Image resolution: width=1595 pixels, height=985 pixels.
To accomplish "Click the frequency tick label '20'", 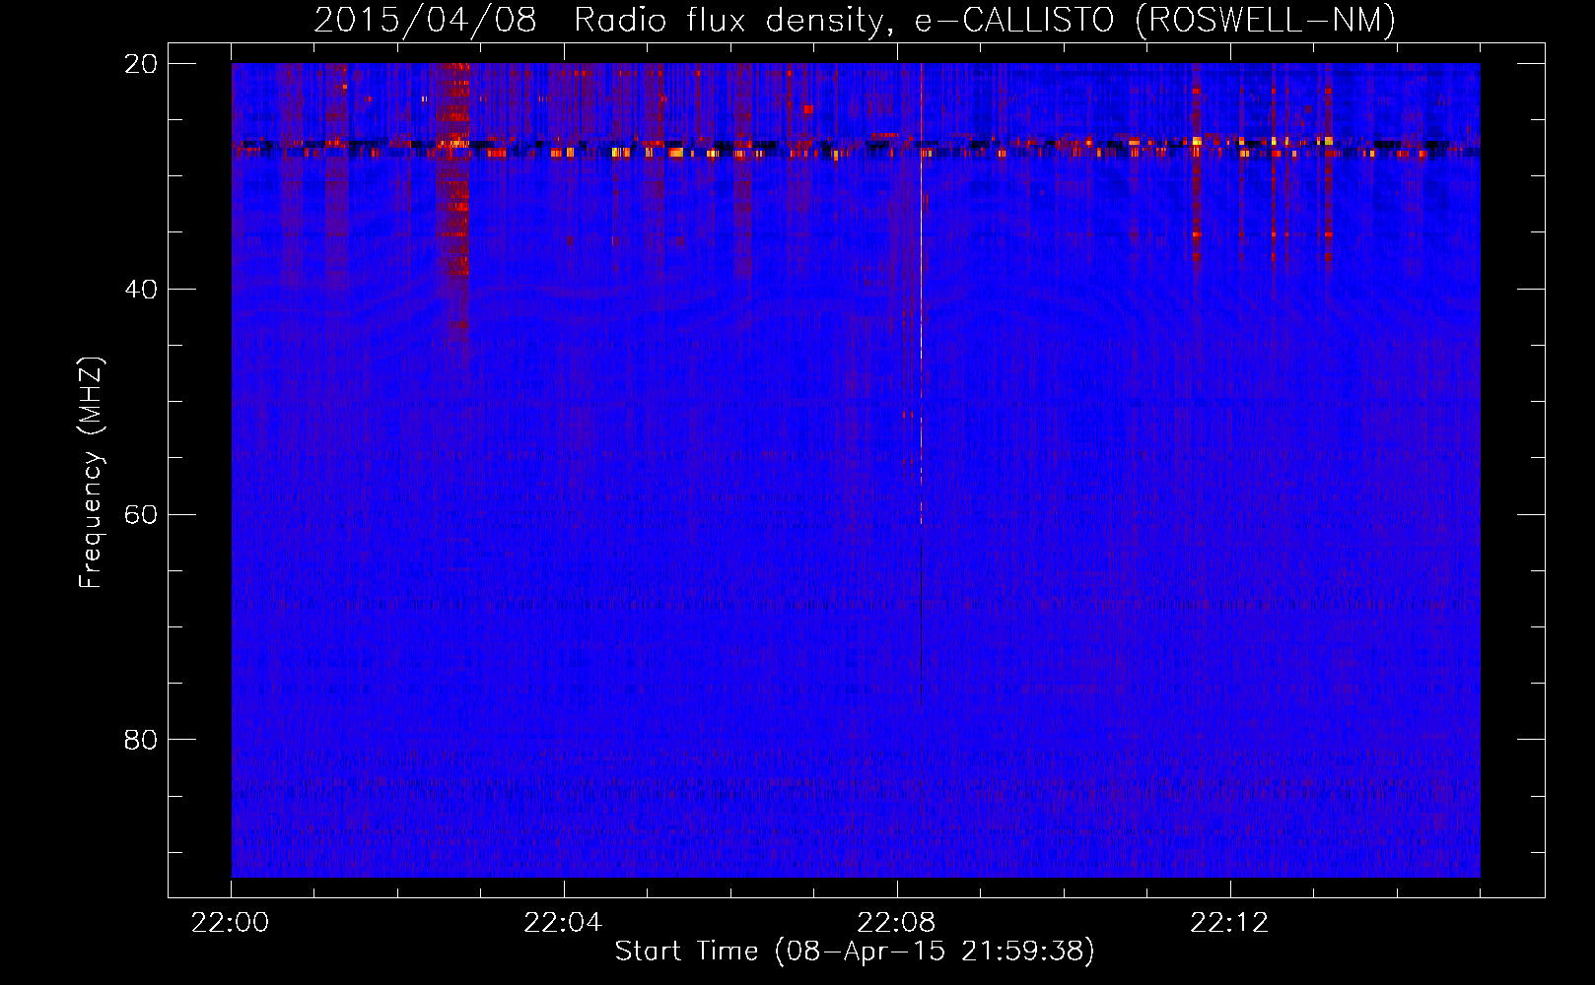I will tap(141, 64).
